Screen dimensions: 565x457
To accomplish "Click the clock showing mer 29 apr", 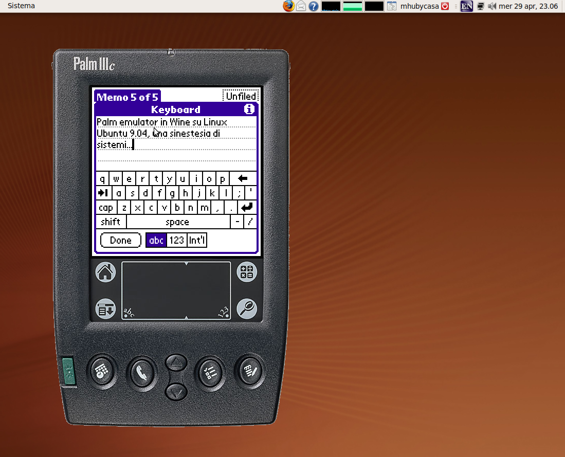I will 528,6.
